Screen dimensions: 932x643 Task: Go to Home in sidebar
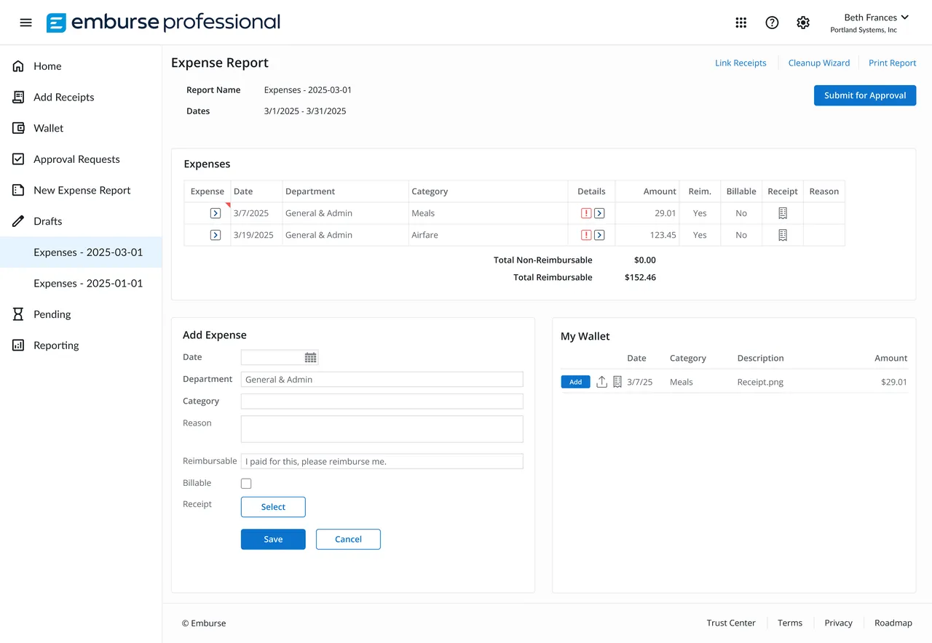(47, 66)
